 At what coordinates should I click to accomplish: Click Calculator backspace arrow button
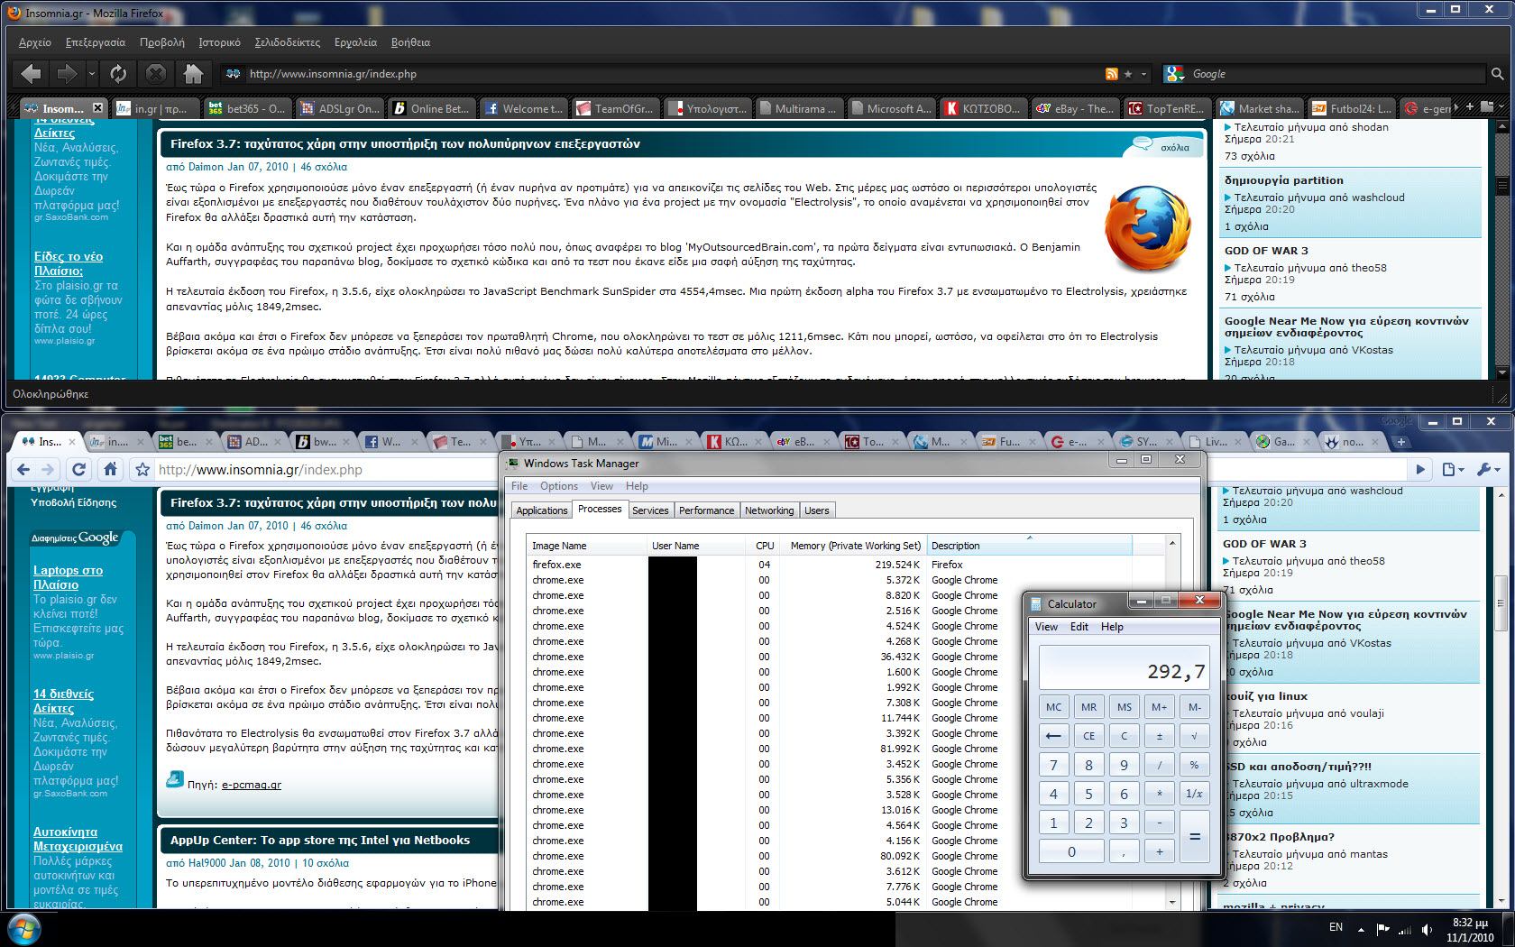[x=1053, y=736]
